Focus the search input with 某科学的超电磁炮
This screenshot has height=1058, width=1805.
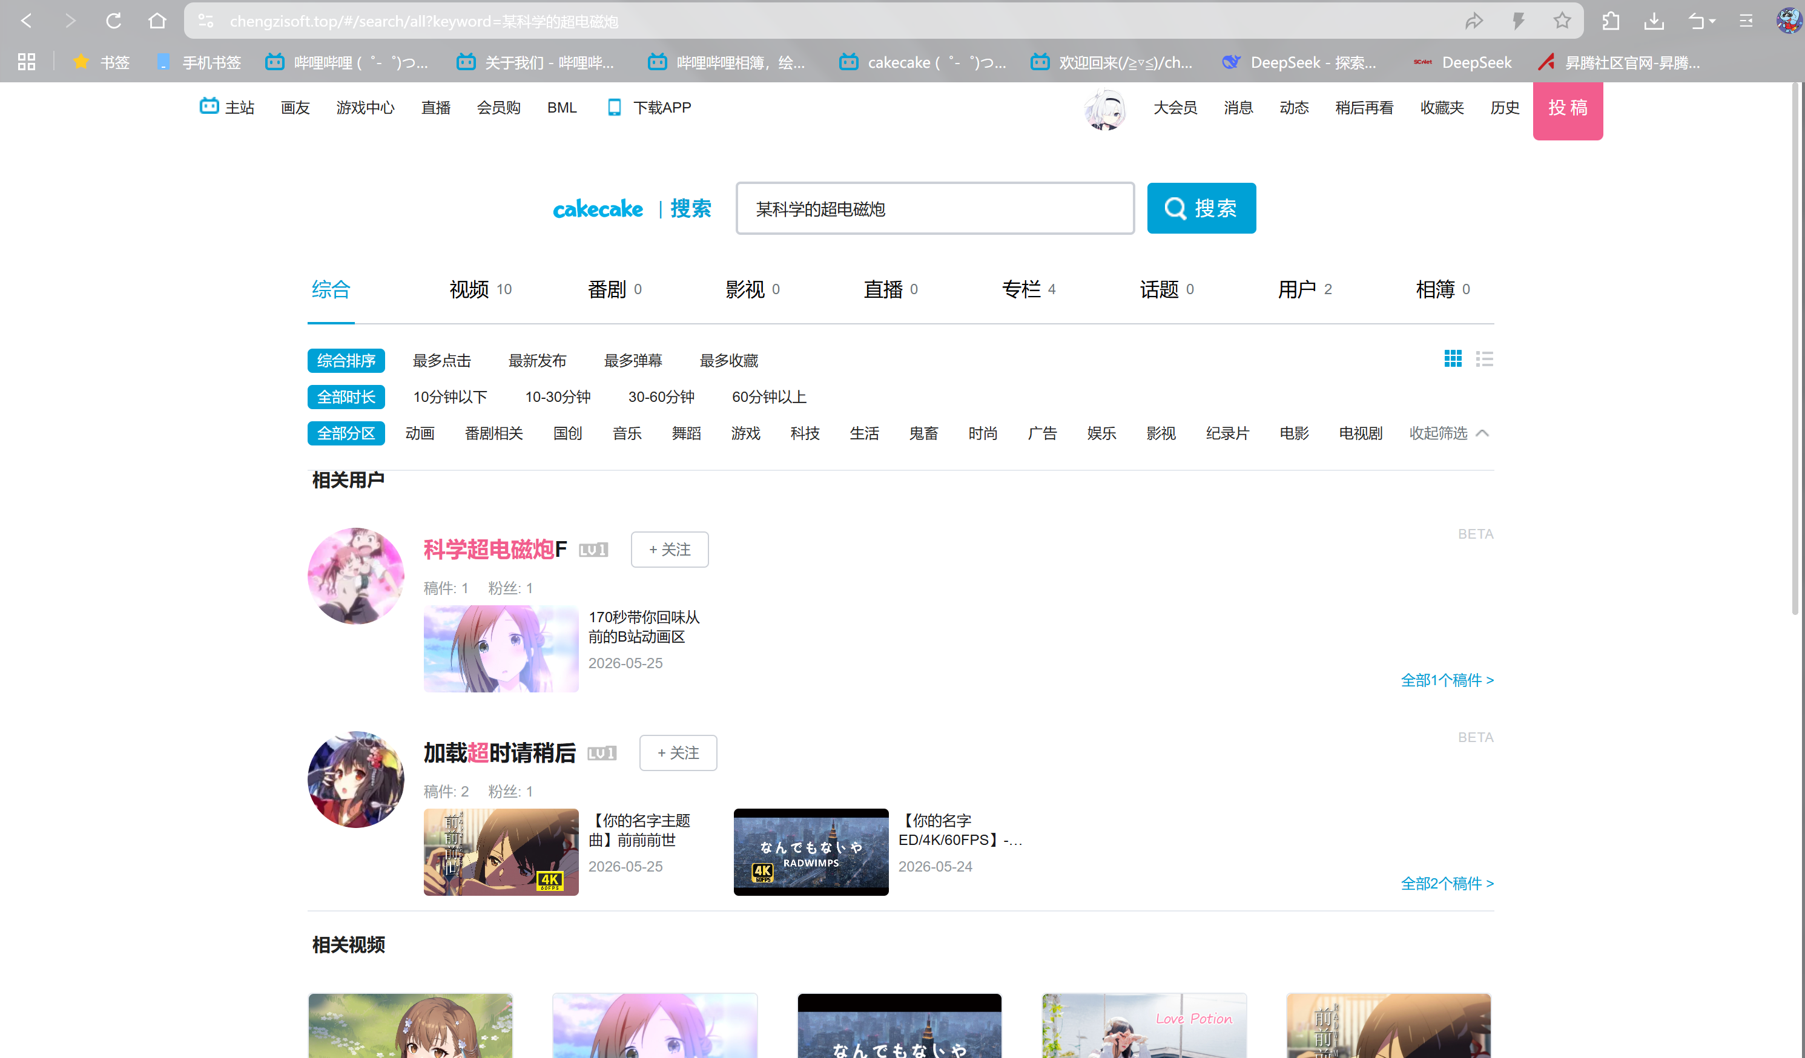(935, 208)
